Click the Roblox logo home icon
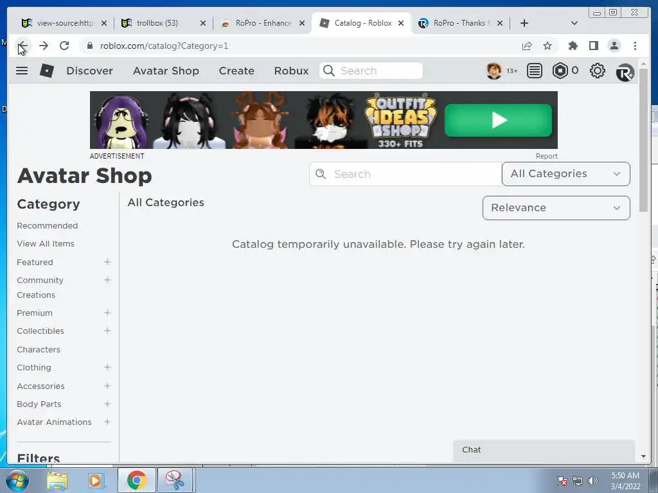Screen dimensions: 658x493 pyautogui.click(x=46, y=71)
